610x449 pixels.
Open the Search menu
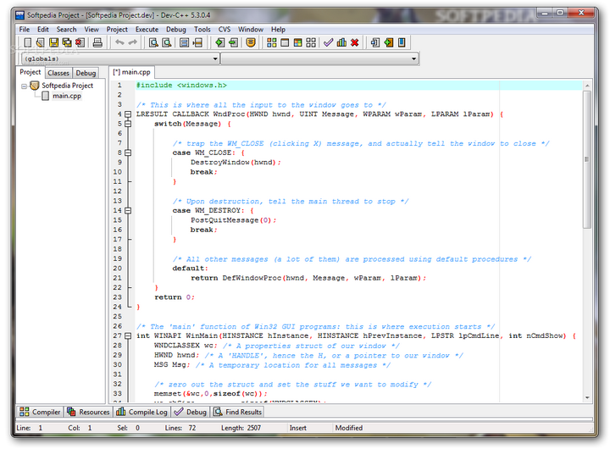point(66,29)
